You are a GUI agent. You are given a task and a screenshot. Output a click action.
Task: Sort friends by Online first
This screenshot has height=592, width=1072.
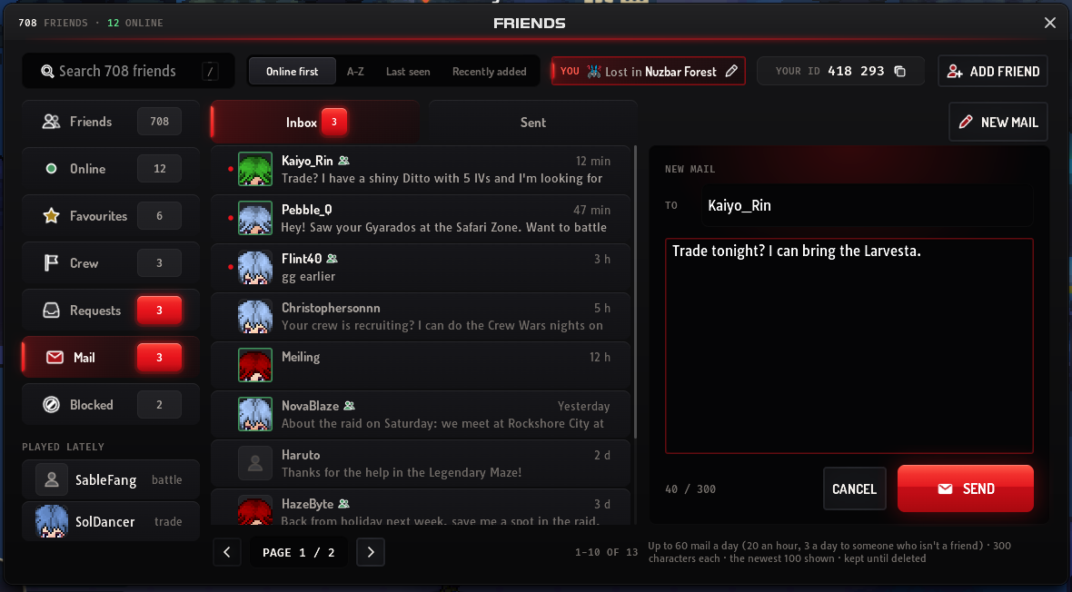click(292, 71)
